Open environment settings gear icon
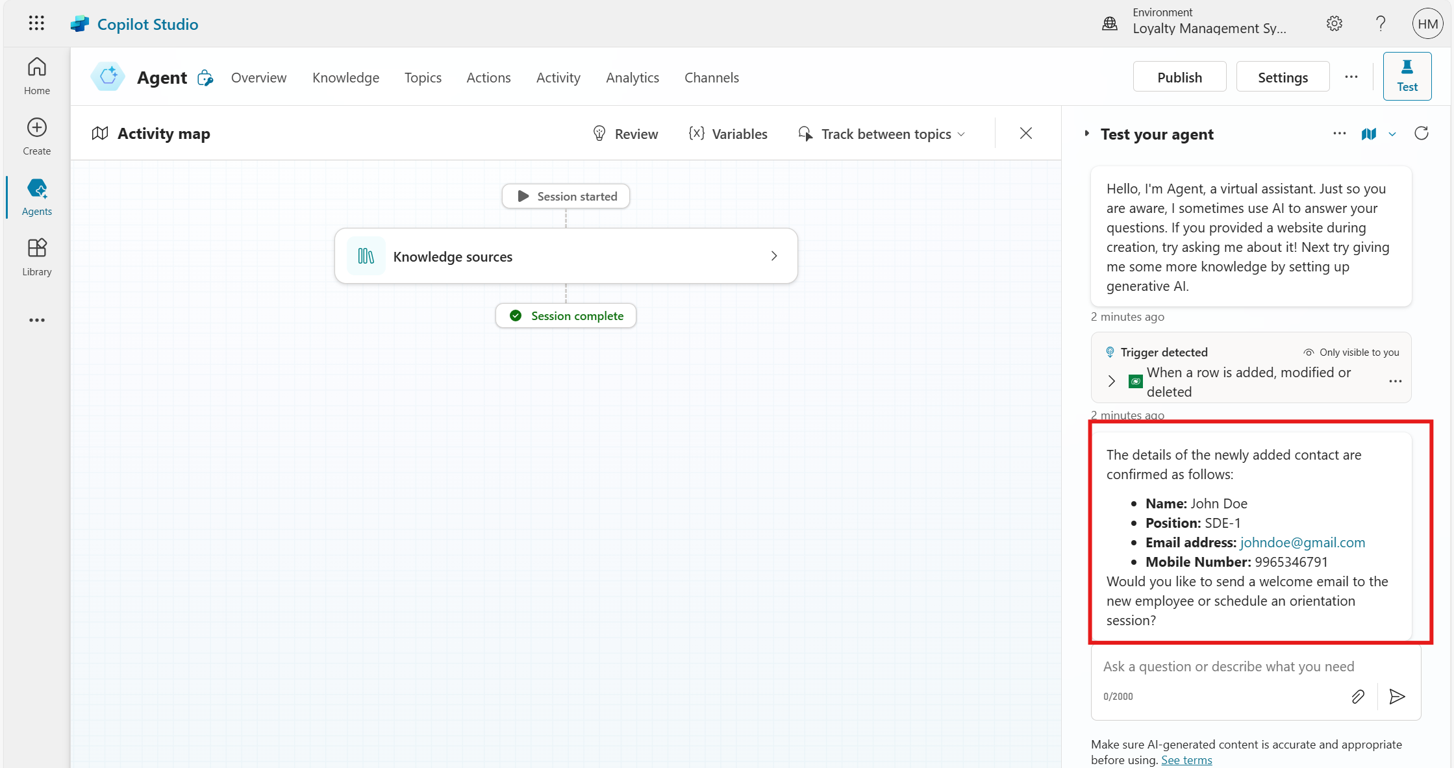Screen dimensions: 1454x768 click(1334, 24)
